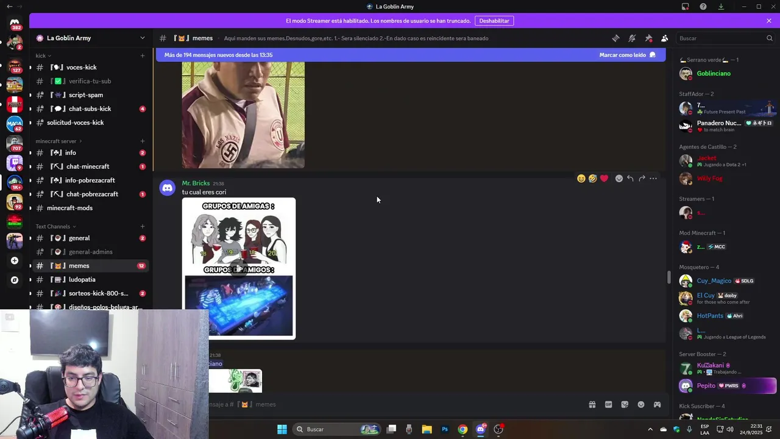Open general channel

coord(90,238)
